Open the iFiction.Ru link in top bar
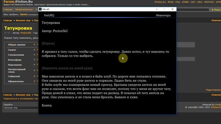 (160, 2)
